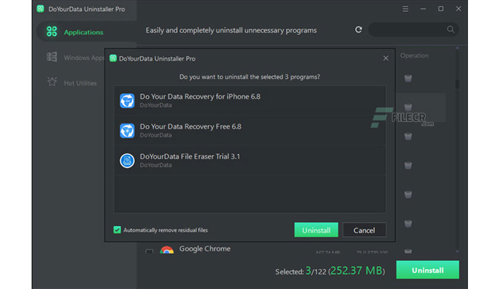Viewport: 499px width, 289px height.
Task: Open the hamburger menu in title bar
Action: click(405, 9)
